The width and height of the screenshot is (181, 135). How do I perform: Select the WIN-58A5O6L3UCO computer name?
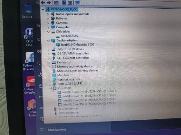pyautogui.click(x=64, y=9)
